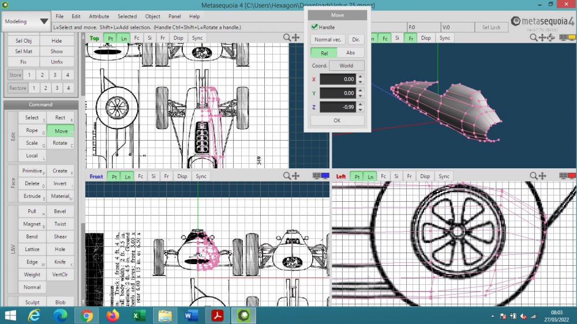
Task: Click the gray monitor layout icon in perspective view
Action: [563, 37]
